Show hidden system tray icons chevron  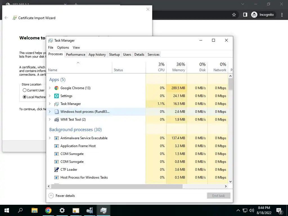click(238, 210)
